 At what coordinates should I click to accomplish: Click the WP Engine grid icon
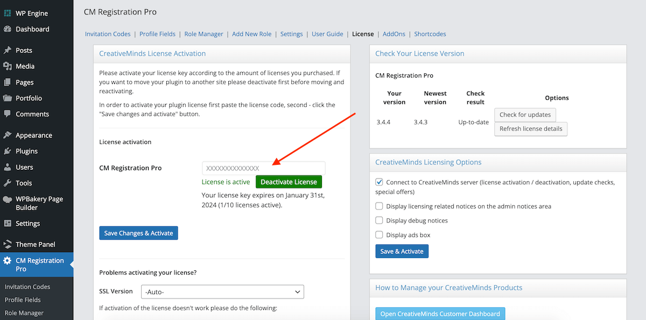(8, 13)
